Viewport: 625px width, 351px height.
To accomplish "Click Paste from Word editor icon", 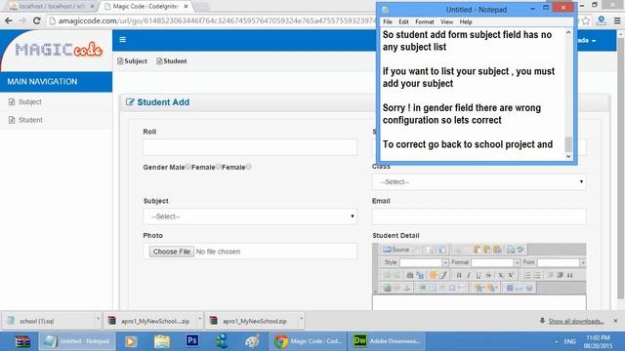I will tap(497, 250).
